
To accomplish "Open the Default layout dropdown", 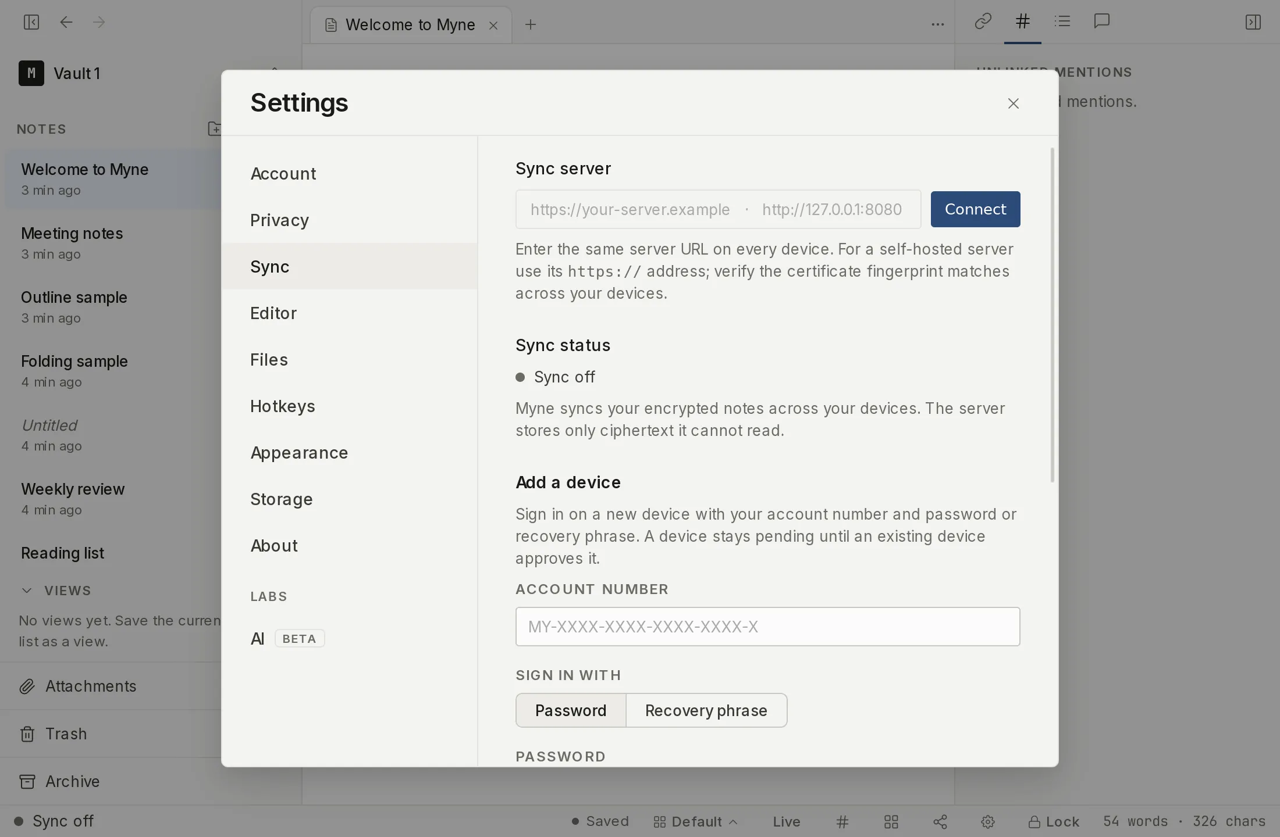I will [695, 821].
